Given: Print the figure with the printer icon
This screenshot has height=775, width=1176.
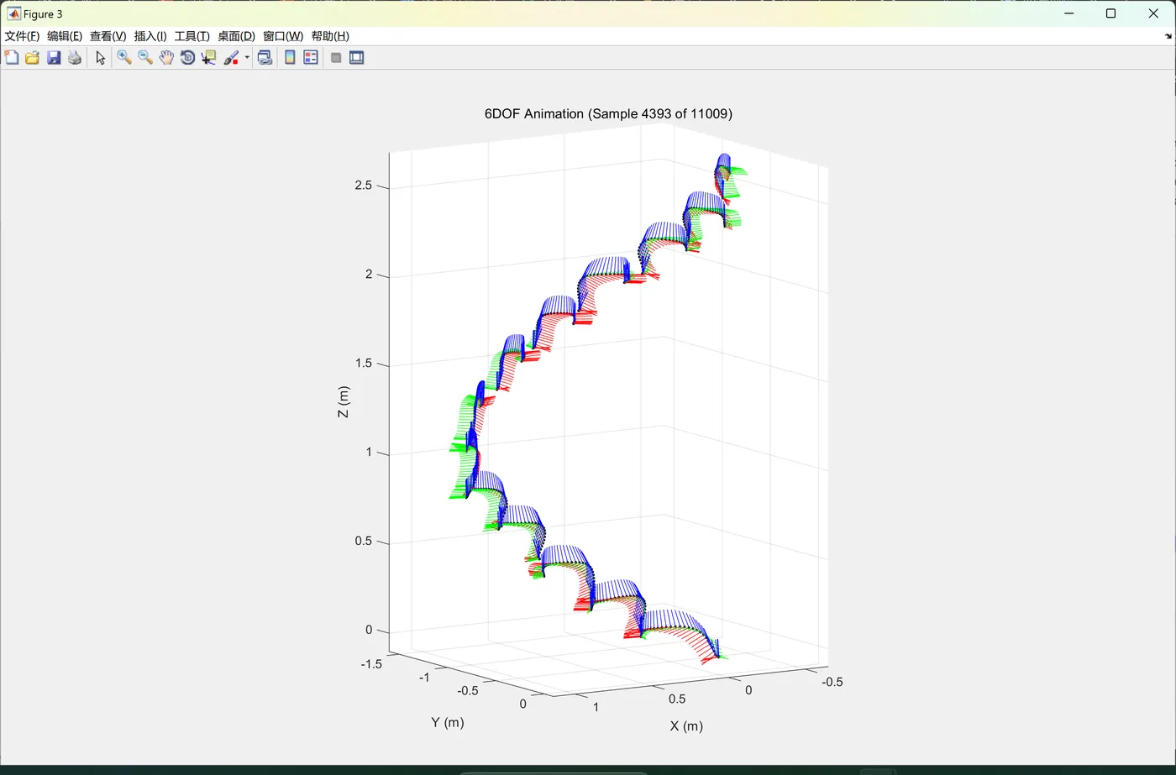Looking at the screenshot, I should coord(75,57).
